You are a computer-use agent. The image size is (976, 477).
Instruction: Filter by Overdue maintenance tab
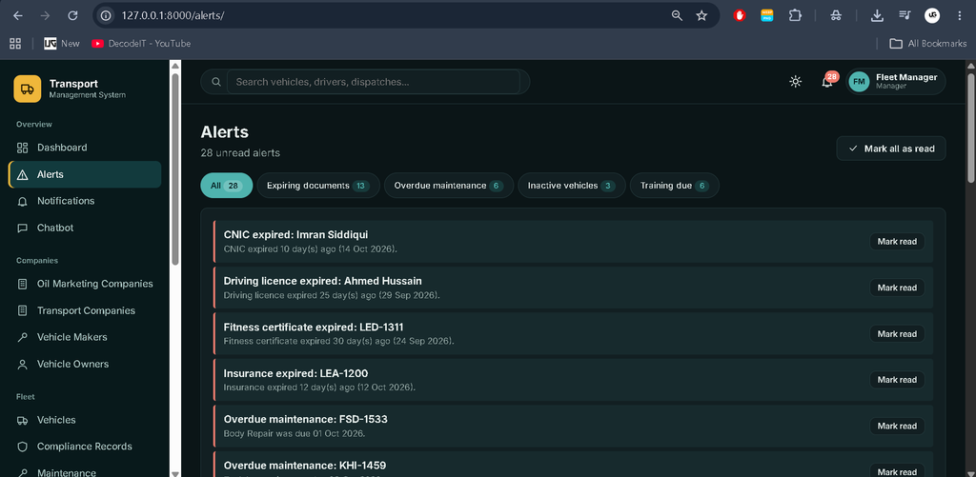(x=449, y=186)
